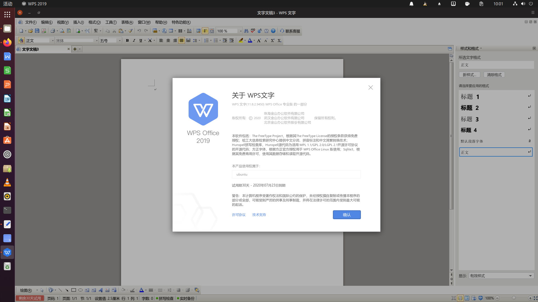Toggle Justify alignment button
The height and width of the screenshot is (302, 538).
pos(182,41)
